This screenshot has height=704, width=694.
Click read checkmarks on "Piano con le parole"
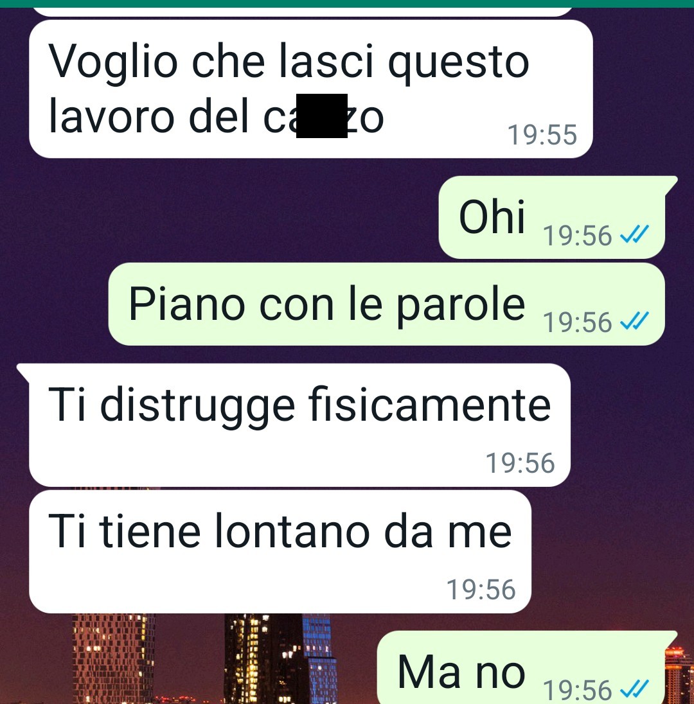click(634, 321)
